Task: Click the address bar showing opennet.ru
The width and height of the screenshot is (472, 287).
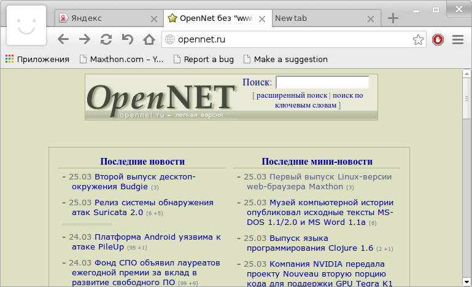Action: click(x=294, y=39)
